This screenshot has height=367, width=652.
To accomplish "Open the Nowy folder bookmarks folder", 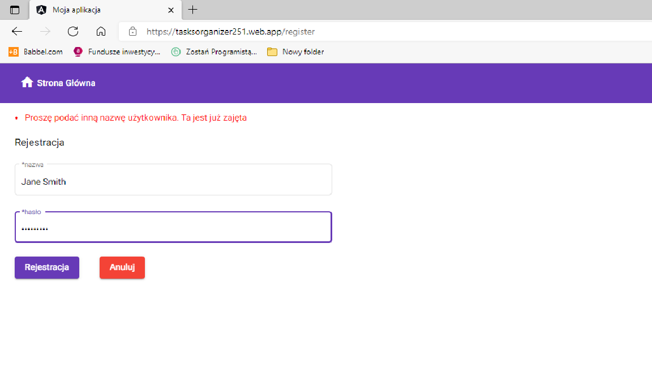I will pyautogui.click(x=295, y=52).
